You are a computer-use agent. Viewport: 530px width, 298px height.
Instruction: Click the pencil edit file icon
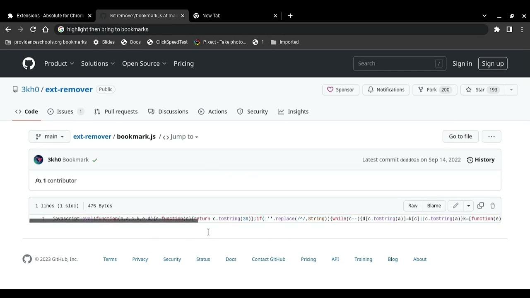click(455, 206)
